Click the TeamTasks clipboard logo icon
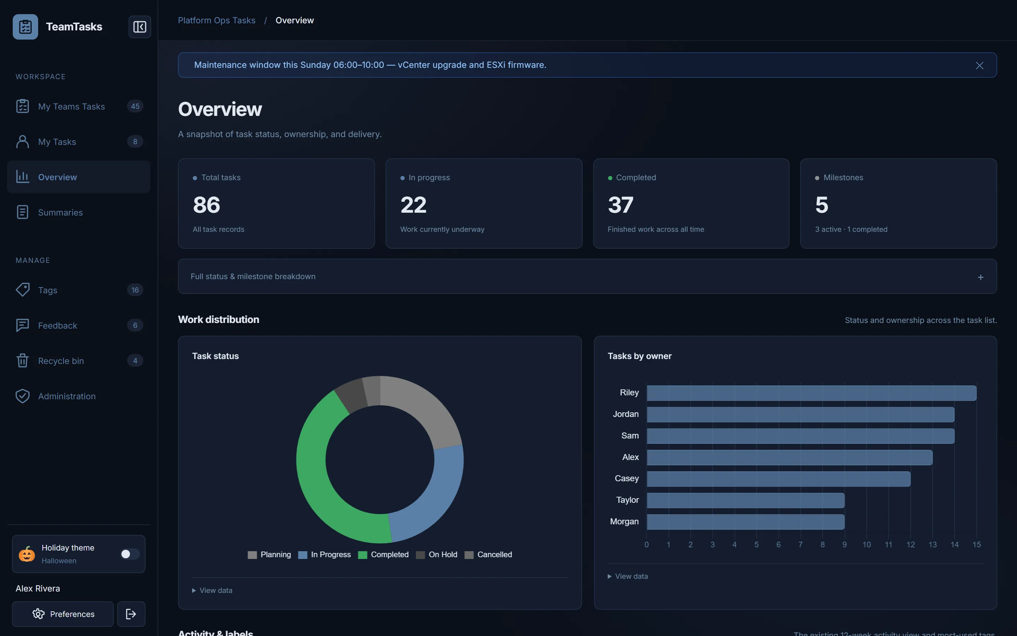 25,26
